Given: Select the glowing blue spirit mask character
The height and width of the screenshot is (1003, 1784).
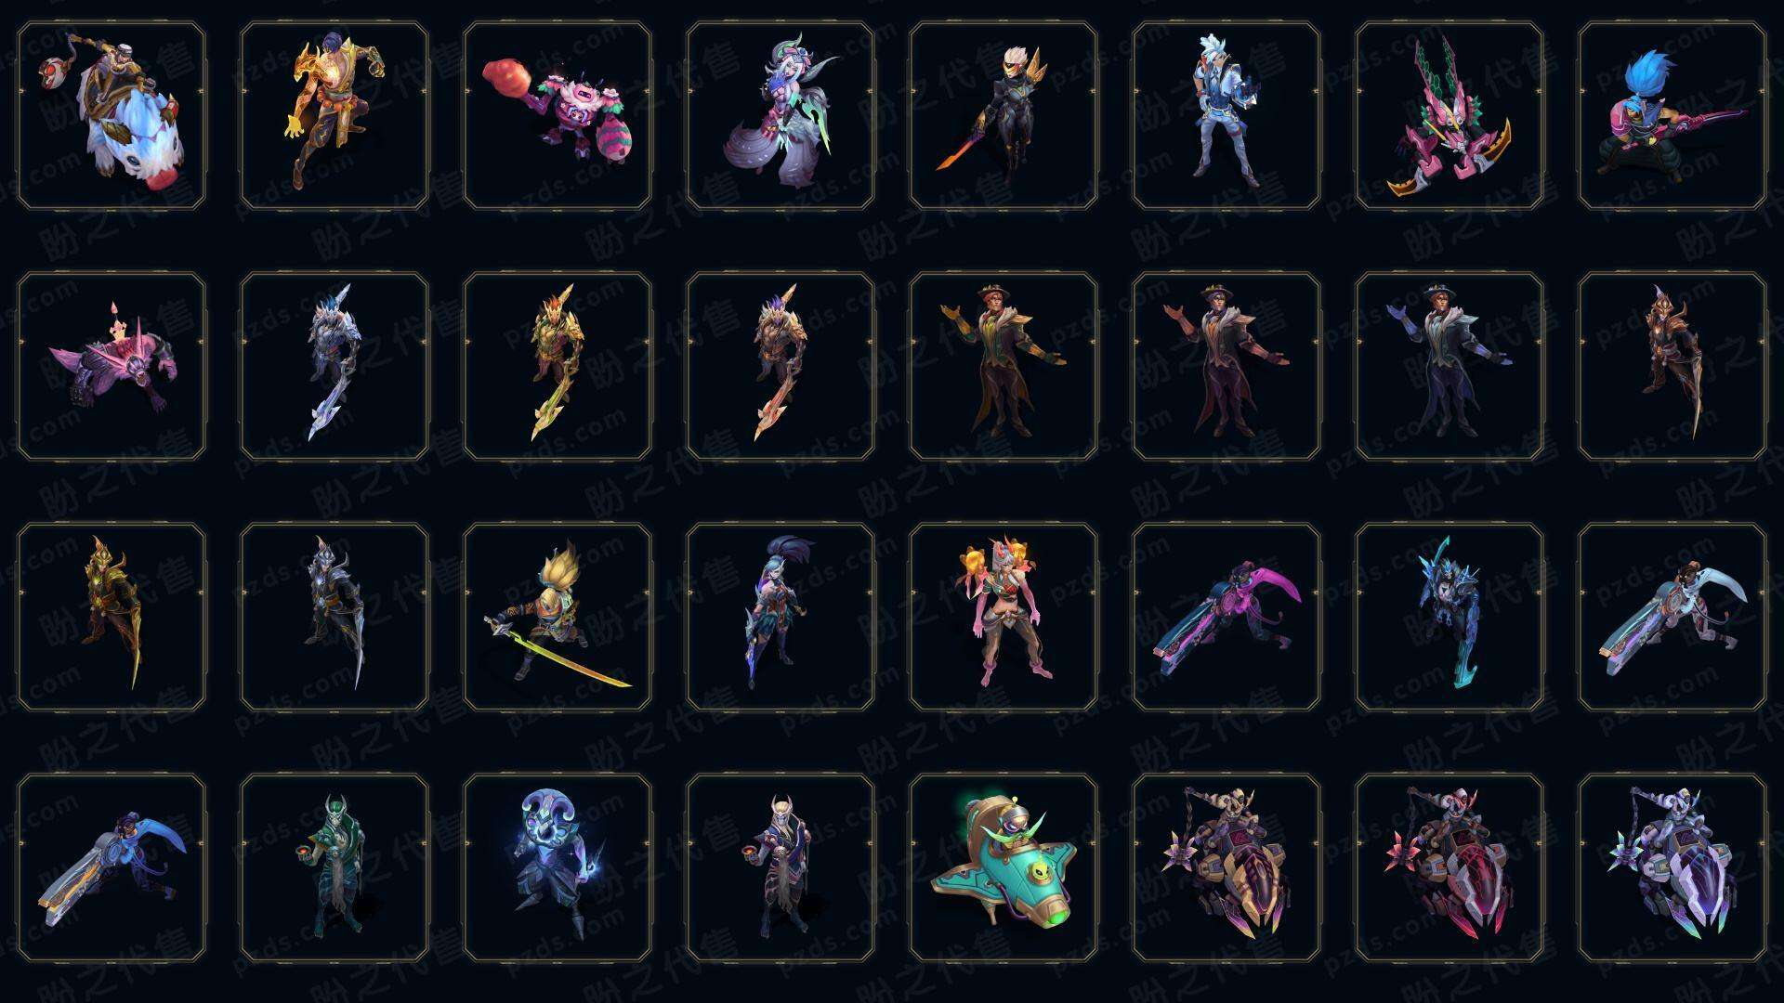Looking at the screenshot, I should 557,867.
